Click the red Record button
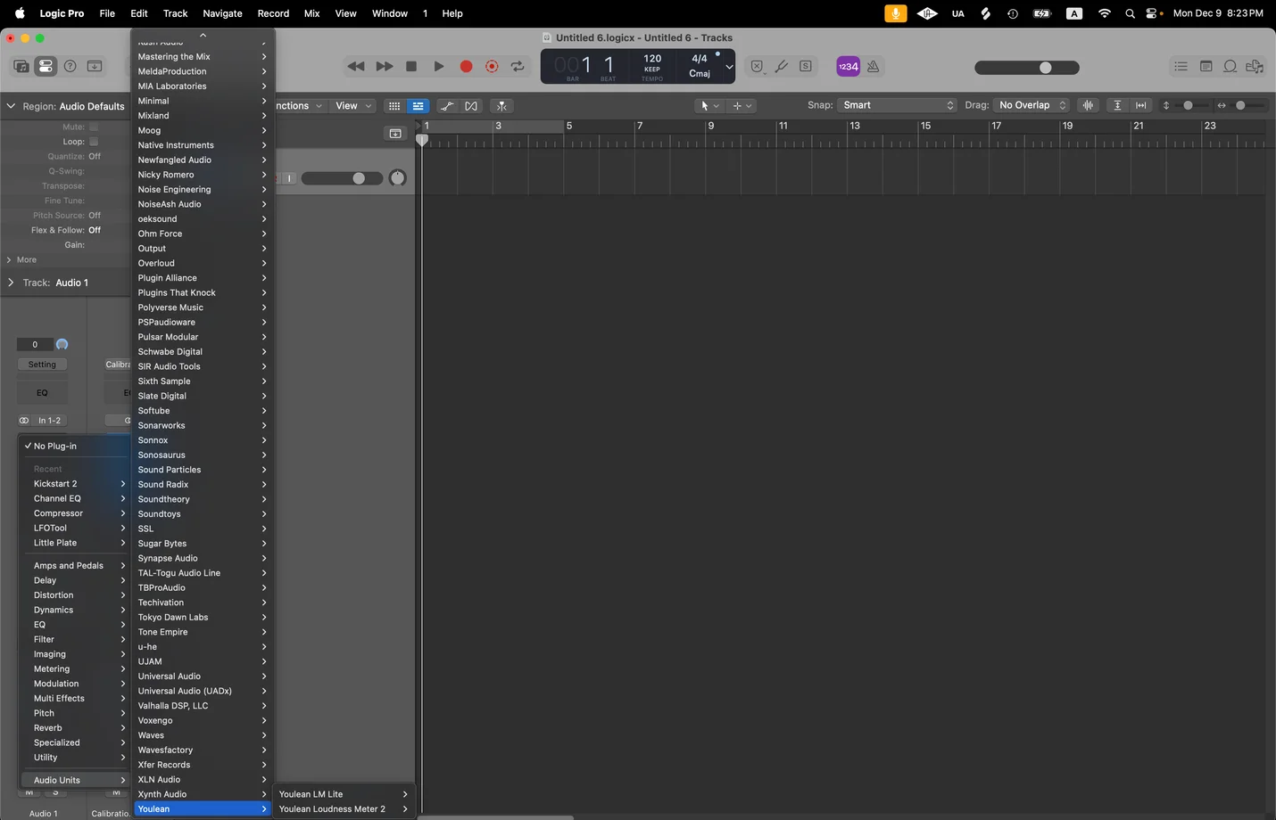This screenshot has height=820, width=1276. pos(466,67)
